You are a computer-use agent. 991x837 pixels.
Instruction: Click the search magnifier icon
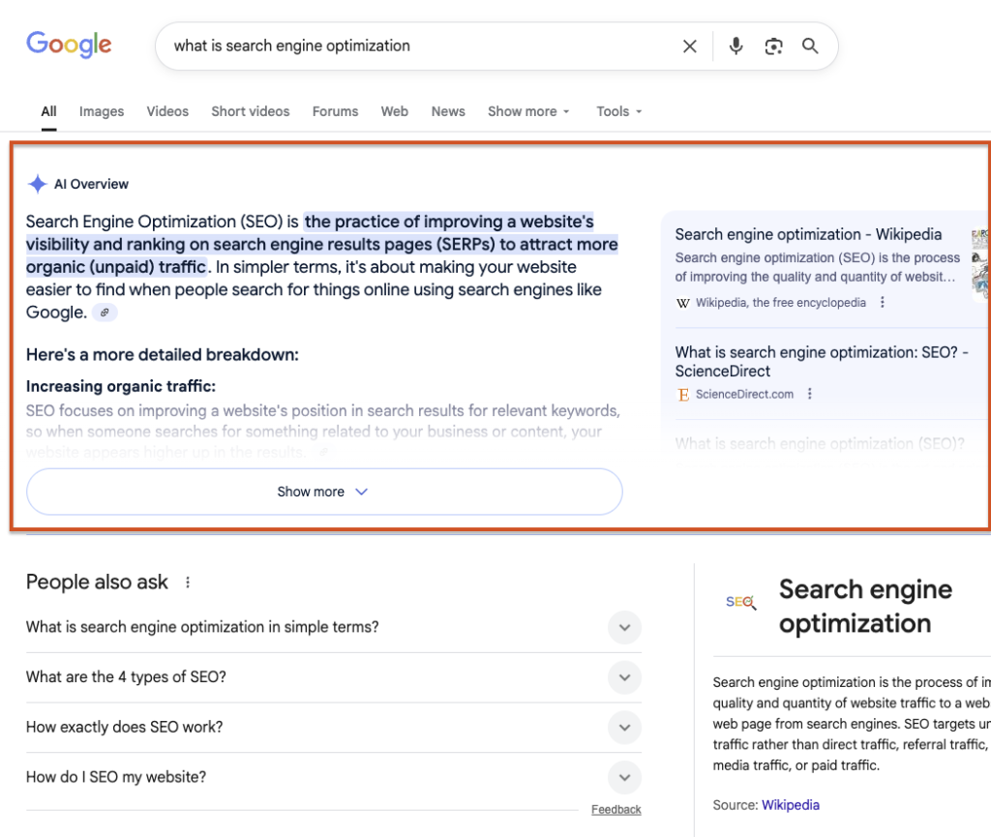[x=810, y=45]
